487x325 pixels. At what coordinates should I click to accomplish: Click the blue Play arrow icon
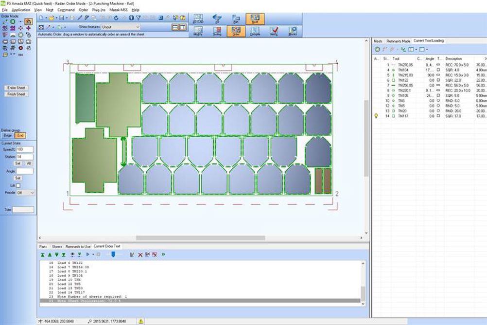88,254
